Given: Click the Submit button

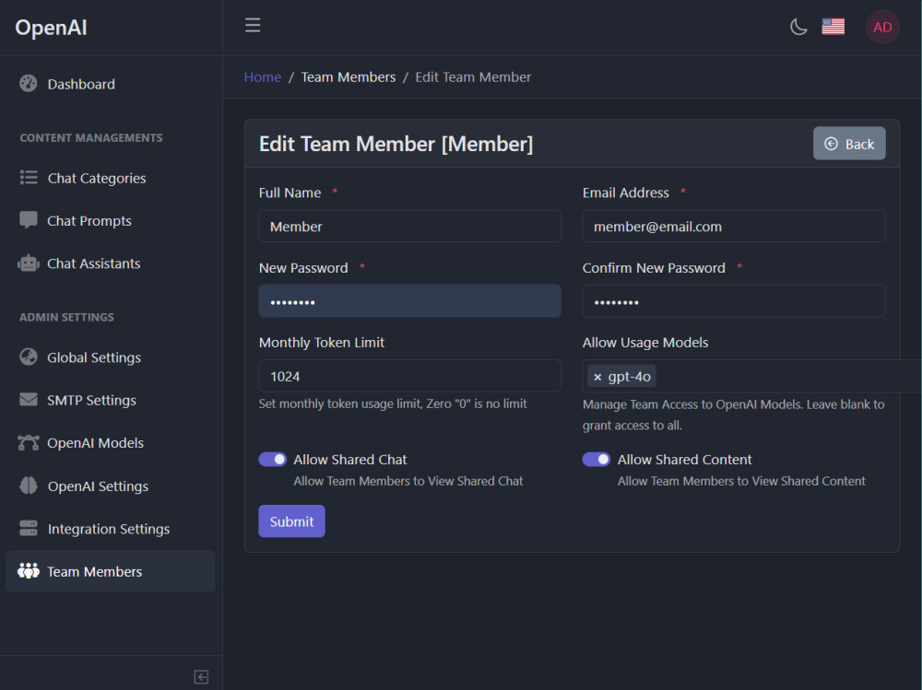Looking at the screenshot, I should click(291, 521).
